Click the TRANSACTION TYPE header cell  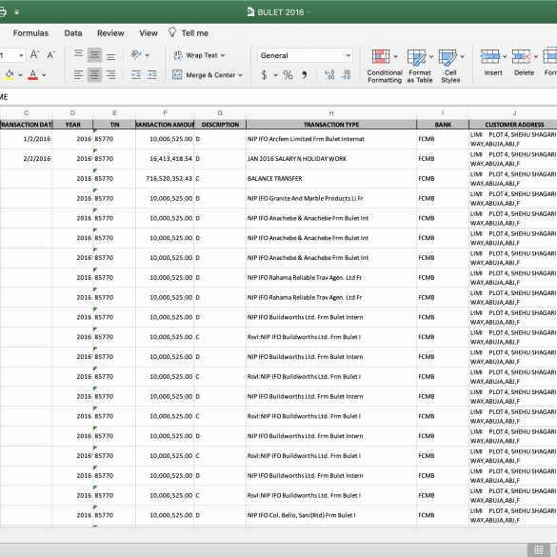pos(331,125)
